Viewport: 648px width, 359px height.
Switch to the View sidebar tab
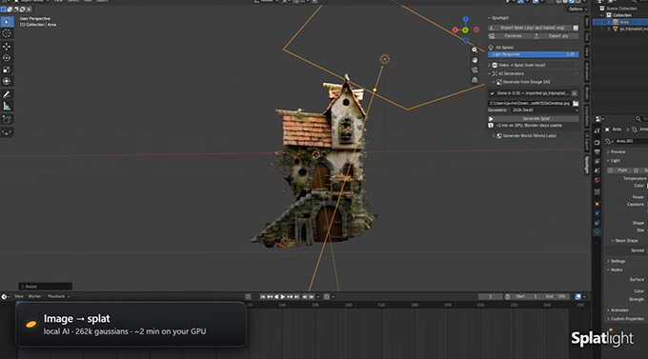point(587,51)
